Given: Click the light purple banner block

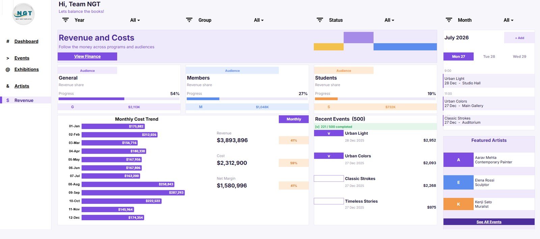Looking at the screenshot, I should click(358, 37).
